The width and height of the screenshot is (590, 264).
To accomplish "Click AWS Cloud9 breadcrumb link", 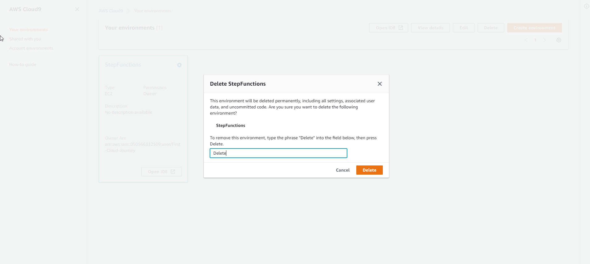I will pos(111,11).
